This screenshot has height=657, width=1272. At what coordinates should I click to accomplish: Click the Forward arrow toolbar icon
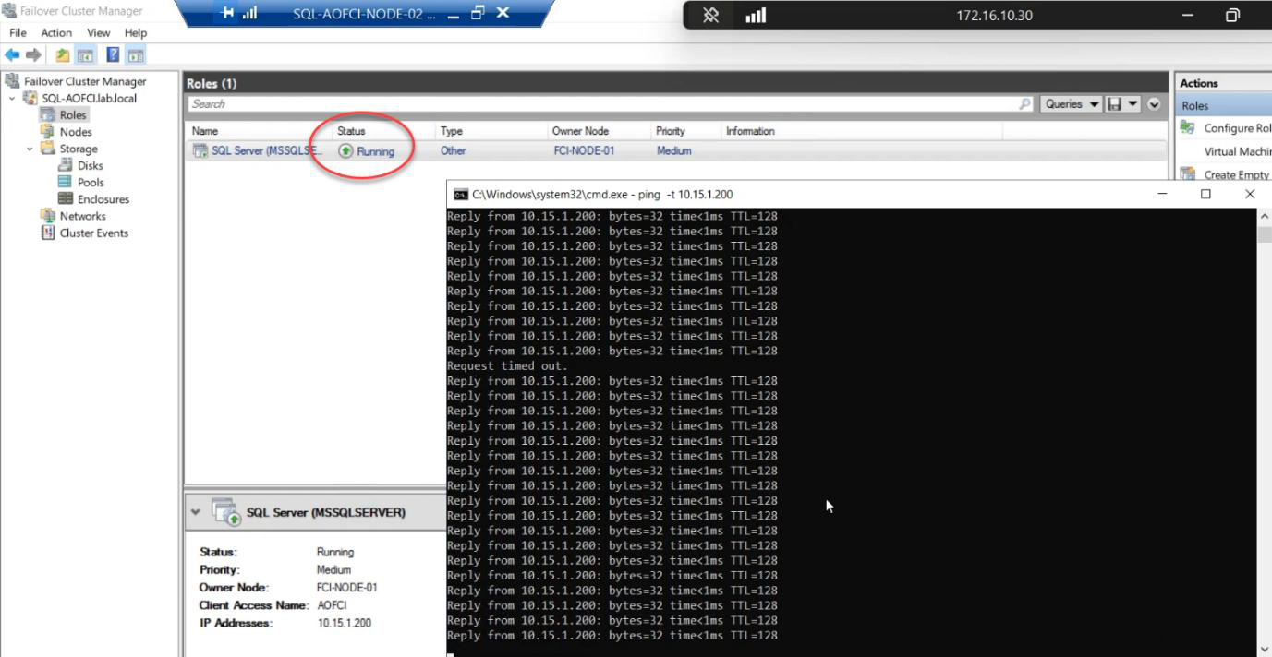tap(33, 55)
